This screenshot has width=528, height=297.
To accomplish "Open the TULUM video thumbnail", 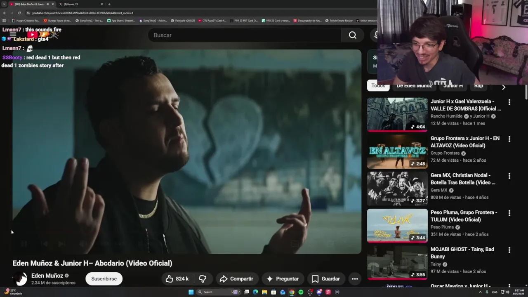I will click(x=397, y=226).
